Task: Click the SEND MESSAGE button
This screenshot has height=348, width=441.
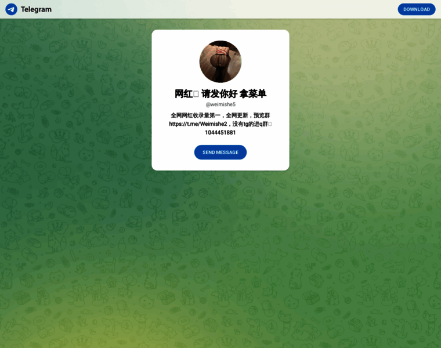Action: tap(220, 153)
